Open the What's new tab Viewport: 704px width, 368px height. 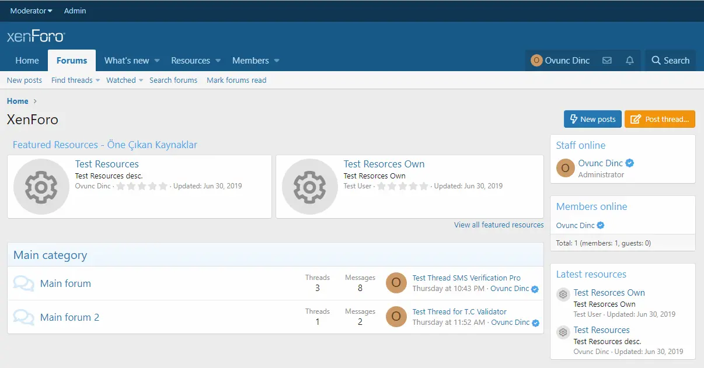coord(127,61)
